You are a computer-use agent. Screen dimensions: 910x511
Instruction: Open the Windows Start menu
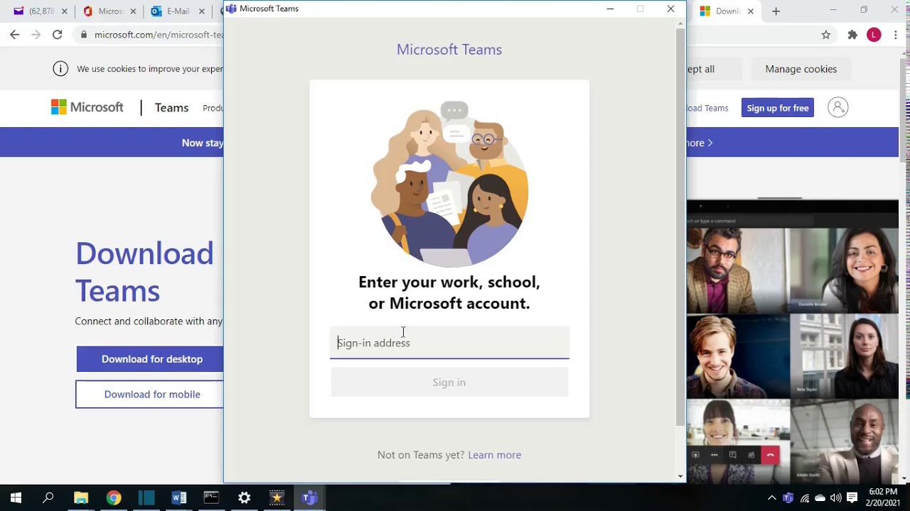click(x=16, y=498)
